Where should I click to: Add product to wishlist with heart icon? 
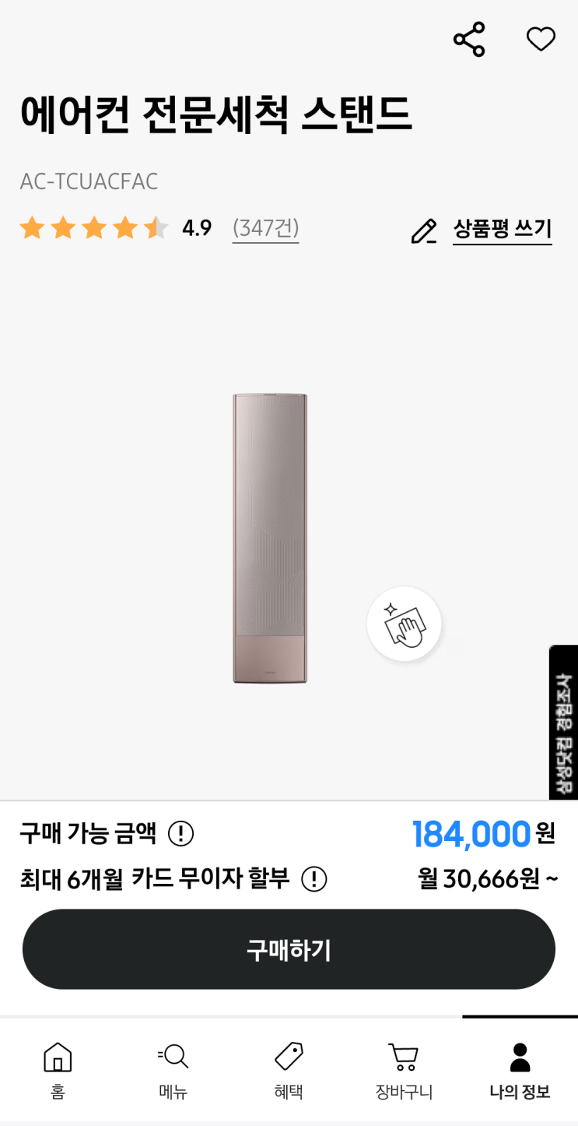(x=541, y=39)
